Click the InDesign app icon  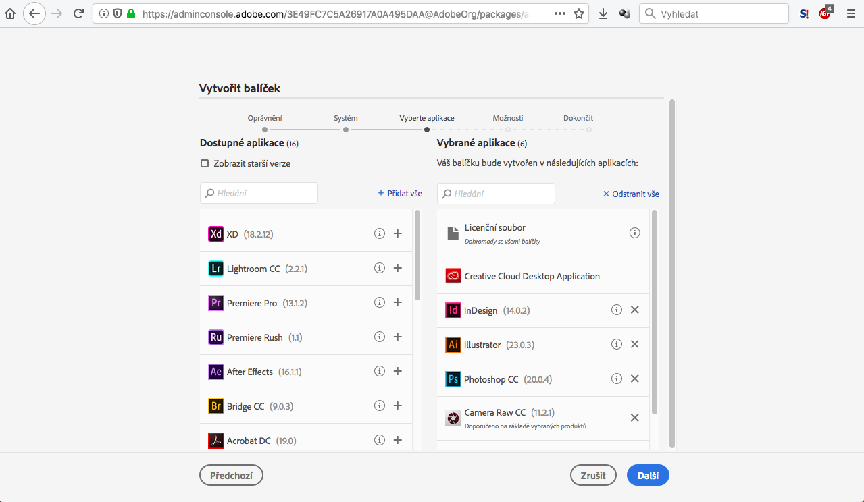[x=453, y=310]
